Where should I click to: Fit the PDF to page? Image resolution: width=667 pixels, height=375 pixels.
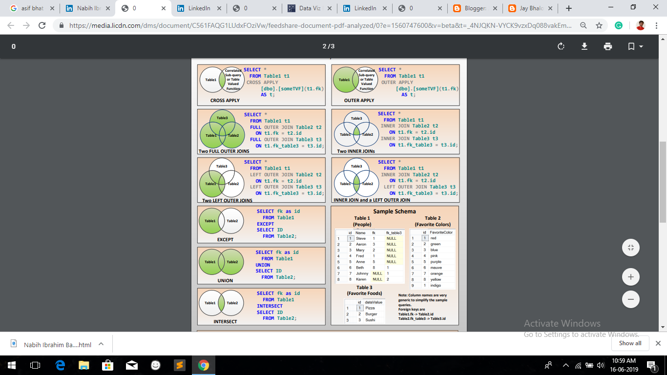[x=631, y=248]
